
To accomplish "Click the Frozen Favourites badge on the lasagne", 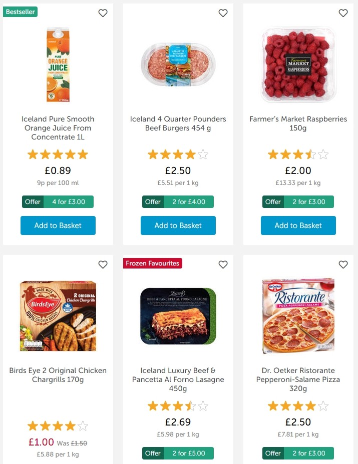I will pyautogui.click(x=152, y=262).
